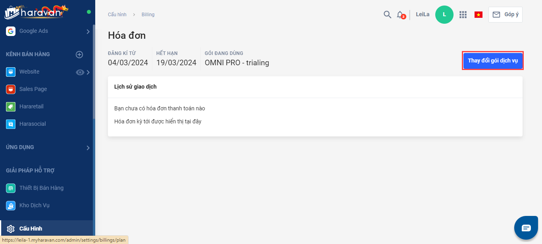View the online store via the eye icon

(x=80, y=72)
